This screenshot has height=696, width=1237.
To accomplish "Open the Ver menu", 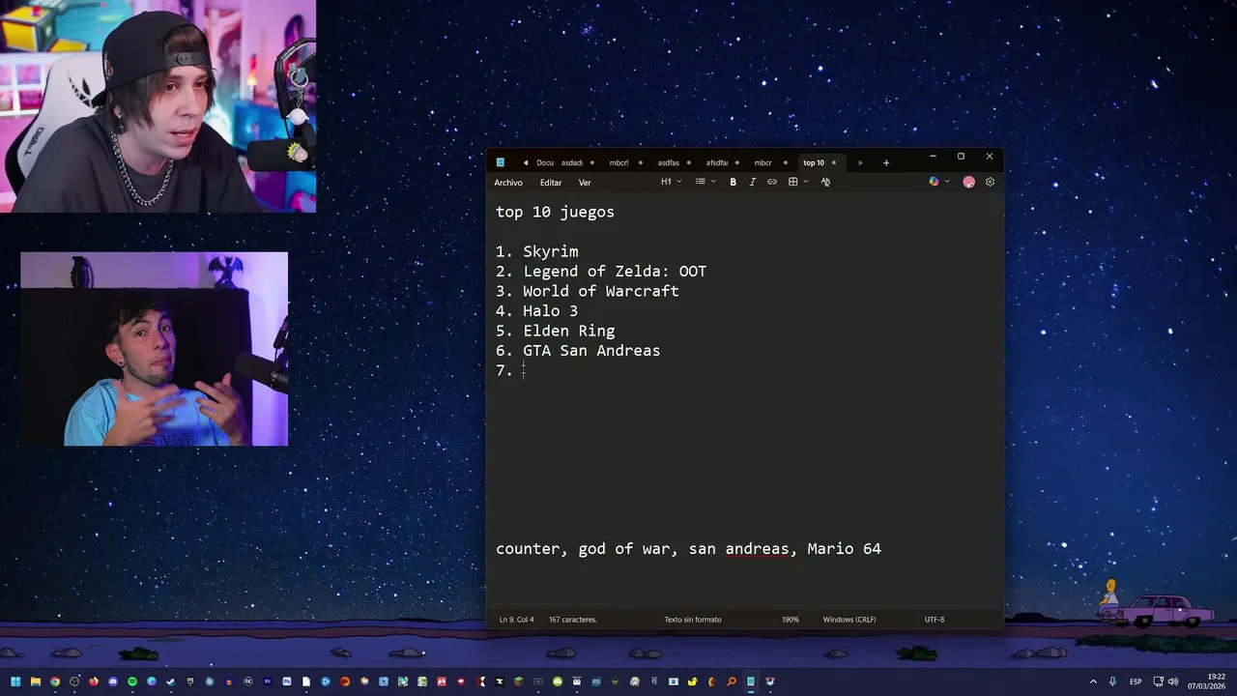I will [x=585, y=183].
